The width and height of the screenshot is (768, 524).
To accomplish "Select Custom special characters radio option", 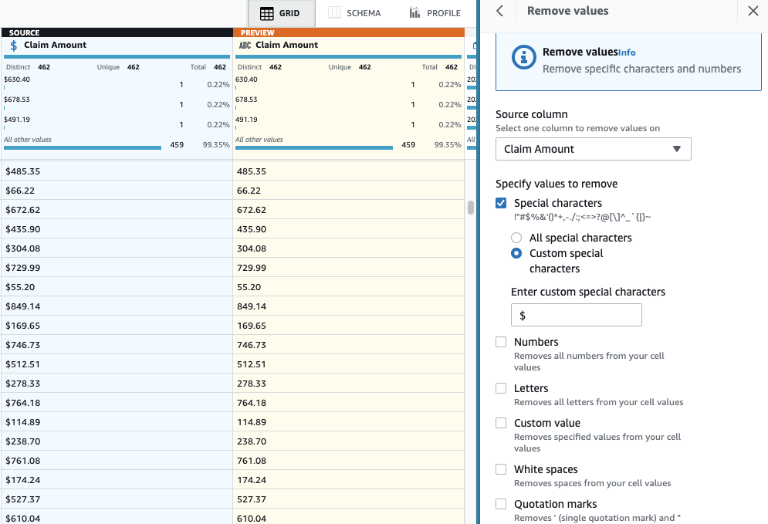I will [x=516, y=253].
